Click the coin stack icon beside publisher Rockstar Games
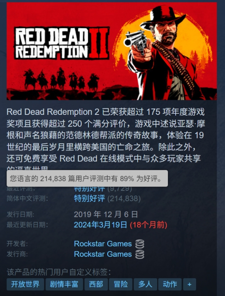 (140, 254)
